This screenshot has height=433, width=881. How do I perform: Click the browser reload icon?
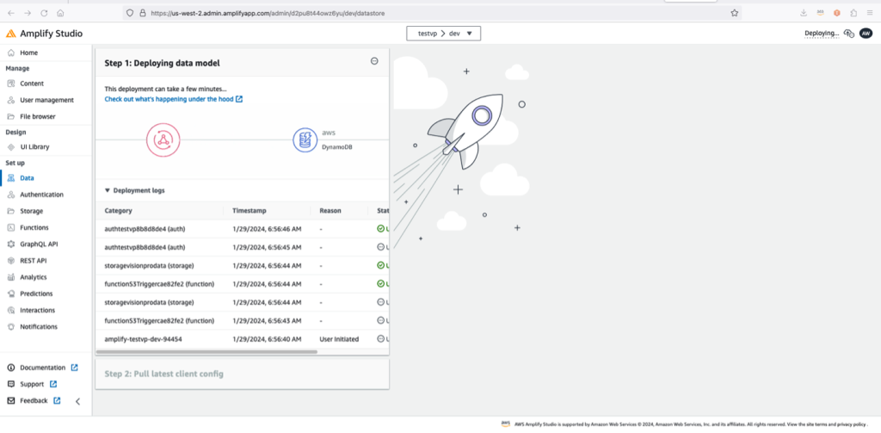click(x=44, y=13)
